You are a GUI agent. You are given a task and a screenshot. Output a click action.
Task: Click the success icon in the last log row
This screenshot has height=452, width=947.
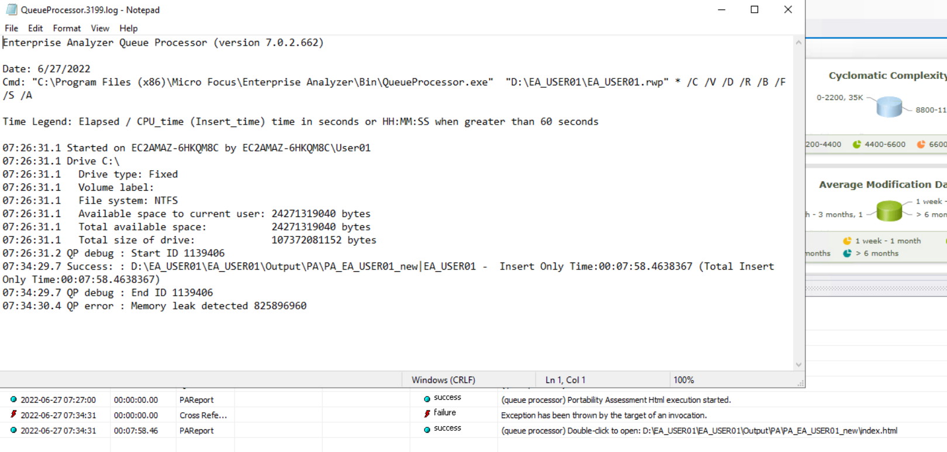tap(427, 429)
